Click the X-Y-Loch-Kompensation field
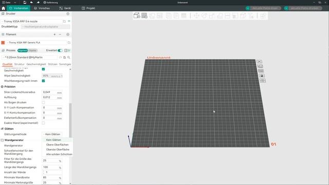This screenshot has width=329, height=185. pyautogui.click(x=52, y=107)
